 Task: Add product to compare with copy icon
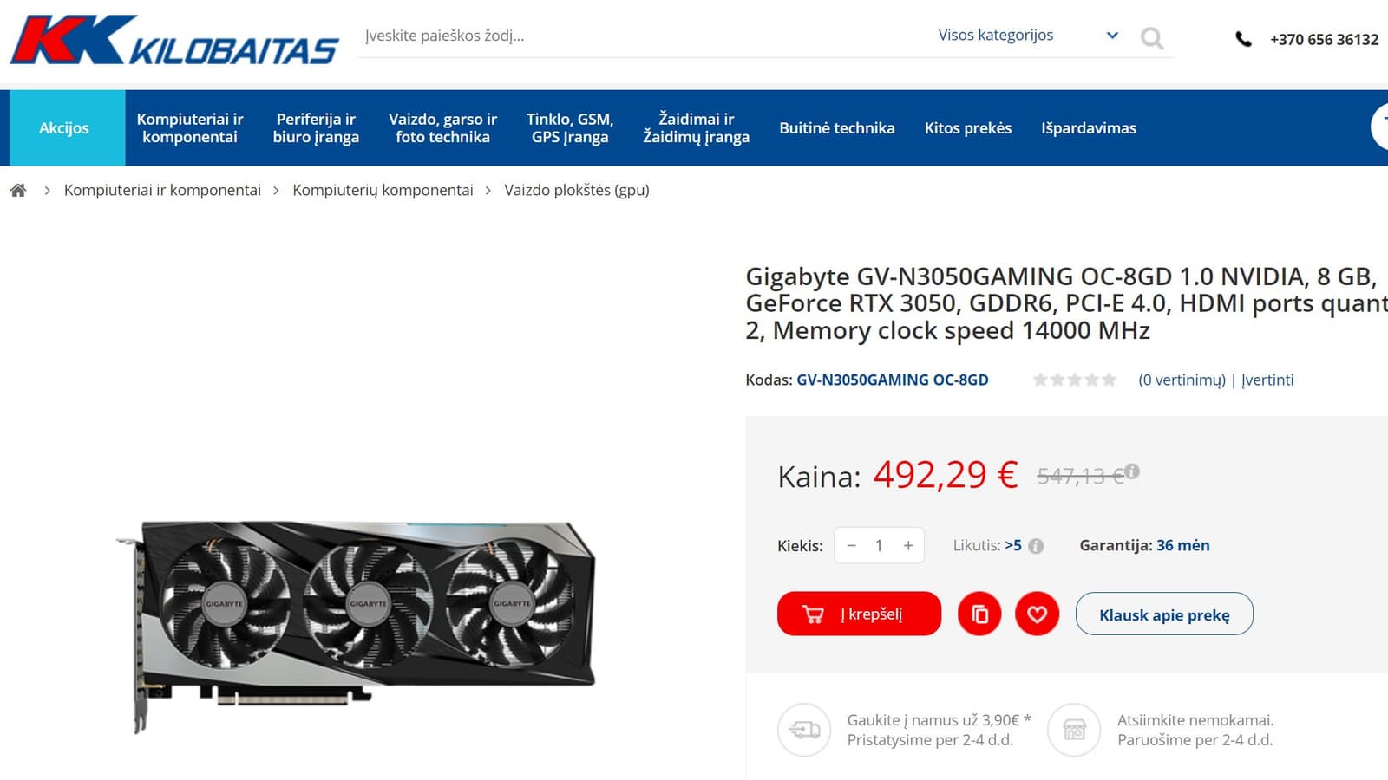979,614
